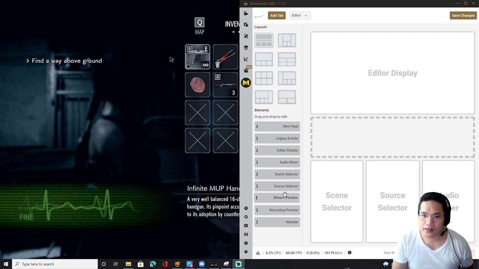Toggle the Studio Mode columns icon

[246, 234]
